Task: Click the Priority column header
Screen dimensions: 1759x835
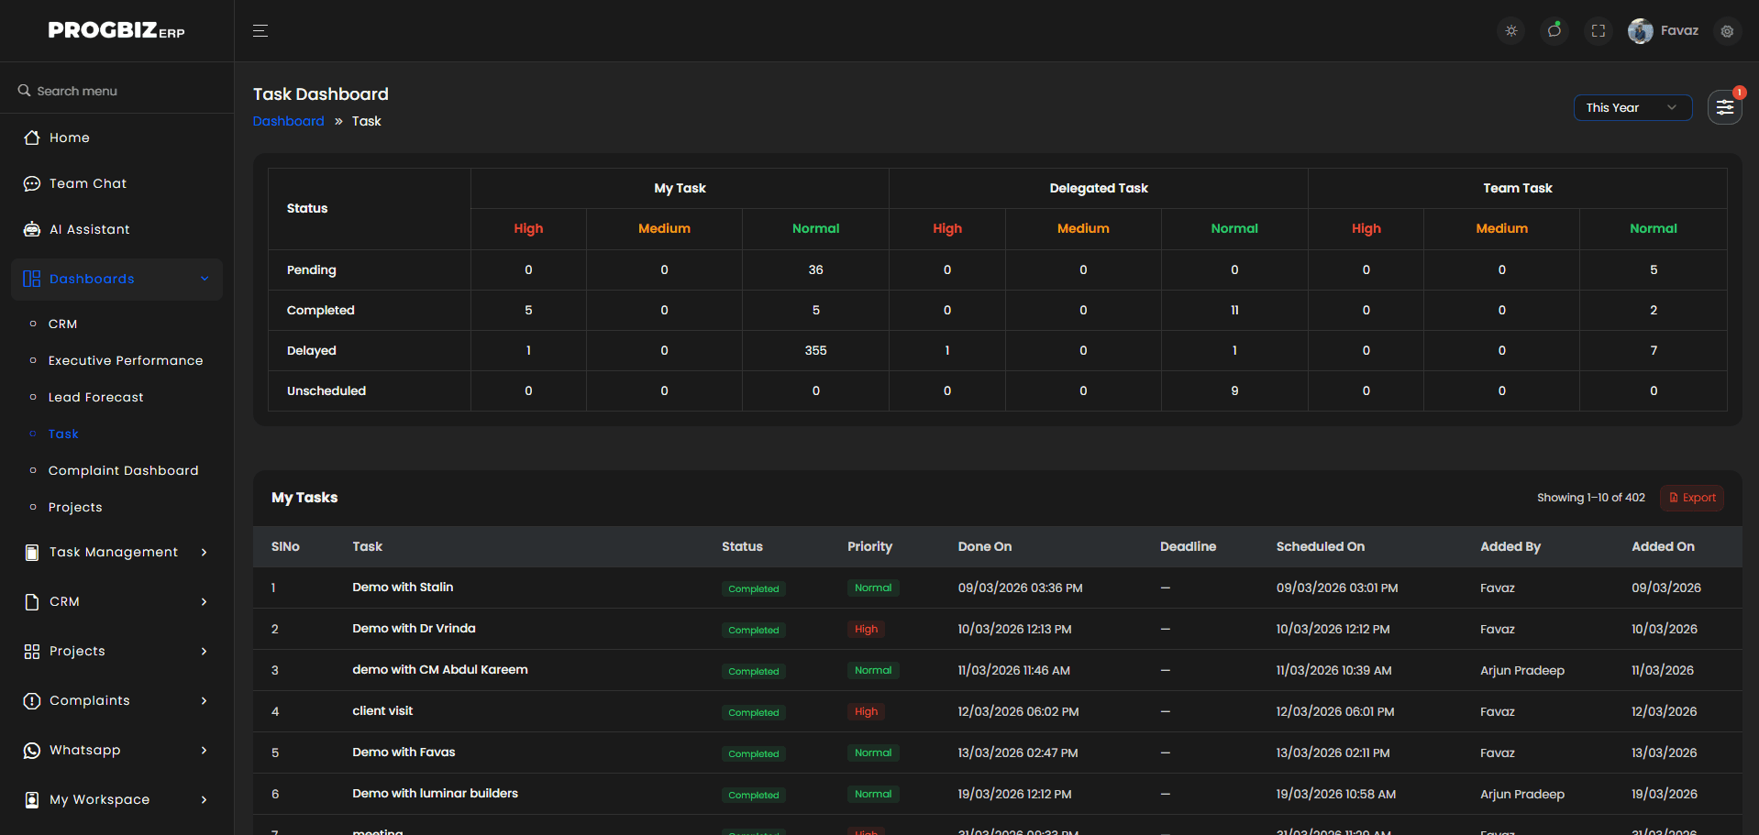Action: 869,546
